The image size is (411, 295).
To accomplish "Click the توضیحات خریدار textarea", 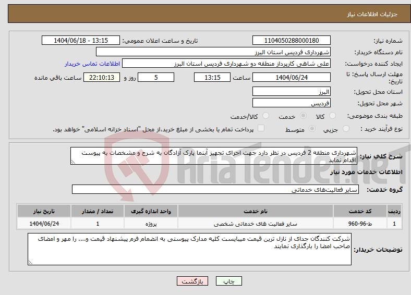I will (x=189, y=249).
